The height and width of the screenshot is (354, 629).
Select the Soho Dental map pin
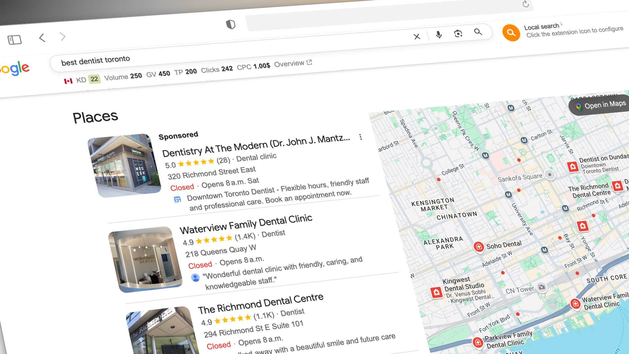coord(479,247)
